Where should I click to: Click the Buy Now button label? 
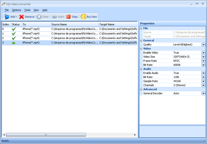pyautogui.click(x=92, y=17)
